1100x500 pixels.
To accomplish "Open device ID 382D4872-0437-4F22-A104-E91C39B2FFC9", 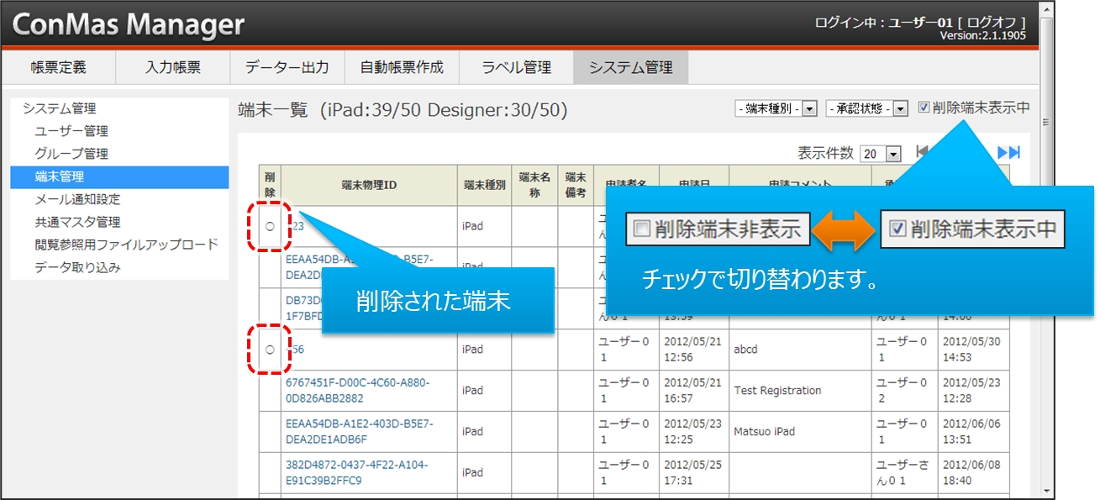I will click(357, 472).
